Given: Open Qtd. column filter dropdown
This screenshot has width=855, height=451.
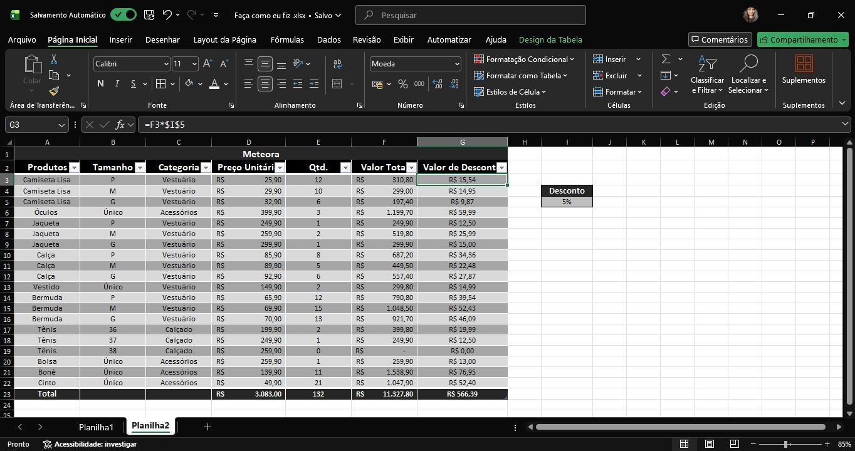Looking at the screenshot, I should click(345, 167).
